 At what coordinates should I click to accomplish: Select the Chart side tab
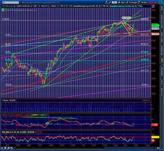click(x=162, y=60)
